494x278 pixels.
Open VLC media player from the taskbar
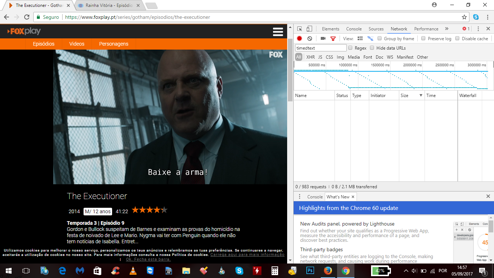pos(133,271)
